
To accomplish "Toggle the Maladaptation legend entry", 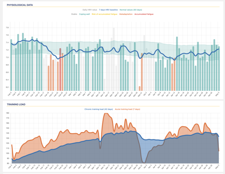I will [x=126, y=14].
